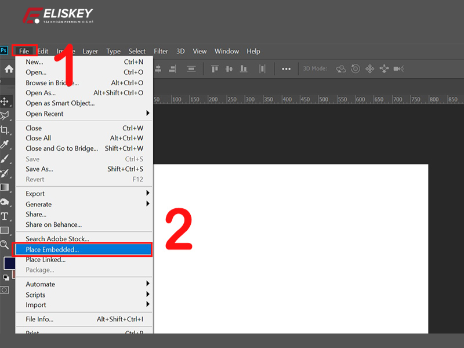
Task: Open the Window menu
Action: click(226, 51)
